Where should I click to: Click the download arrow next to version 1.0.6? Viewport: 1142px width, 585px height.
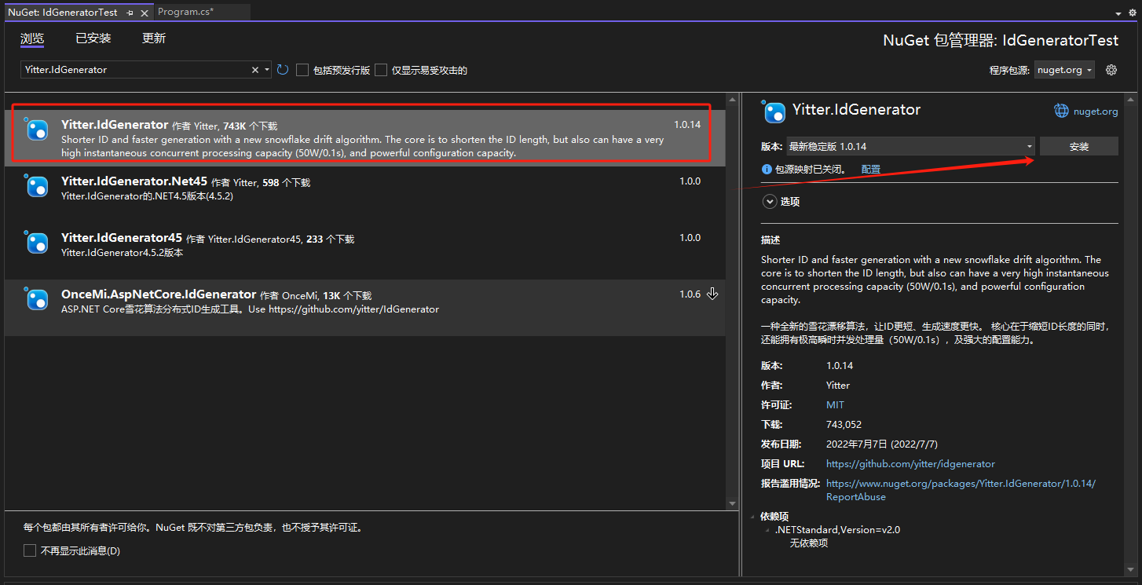(x=712, y=294)
